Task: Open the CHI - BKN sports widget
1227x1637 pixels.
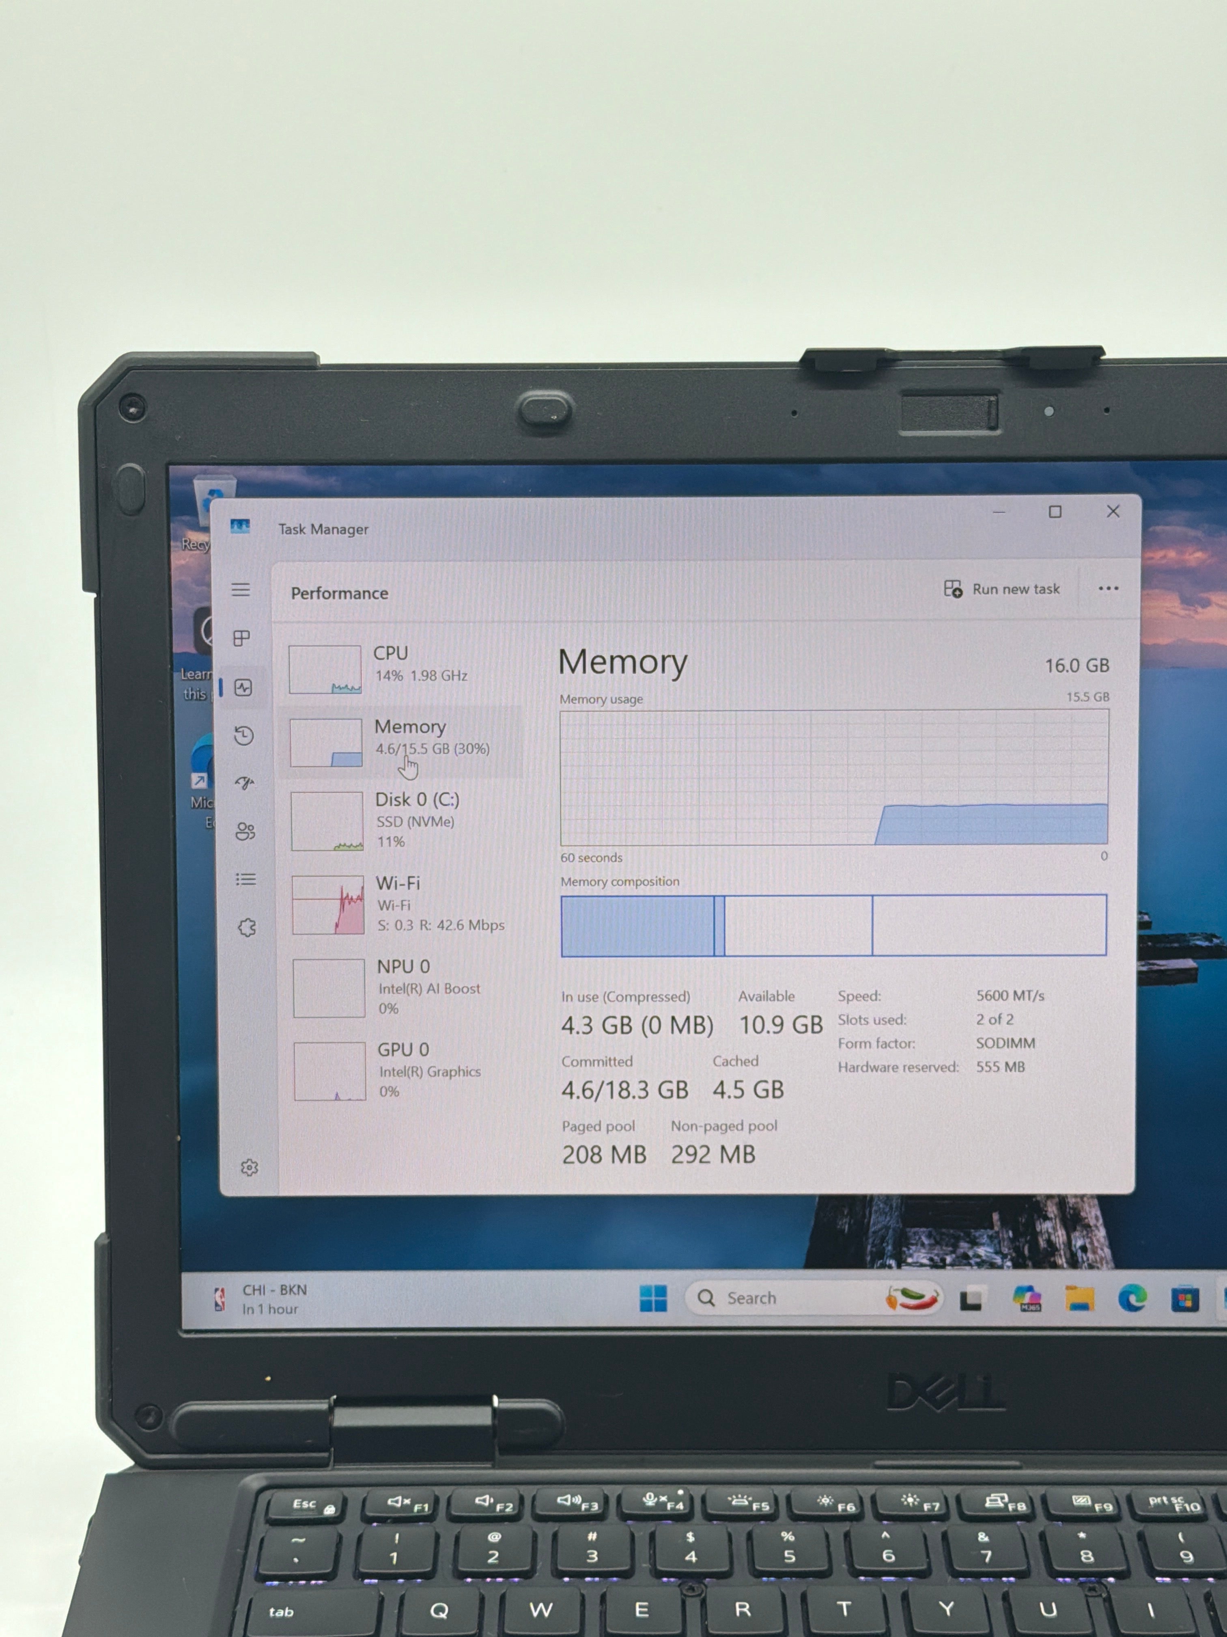Action: pos(261,1299)
